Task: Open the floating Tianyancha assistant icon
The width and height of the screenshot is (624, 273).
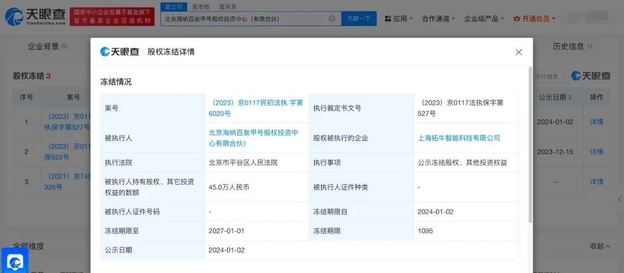Action: click(x=14, y=261)
